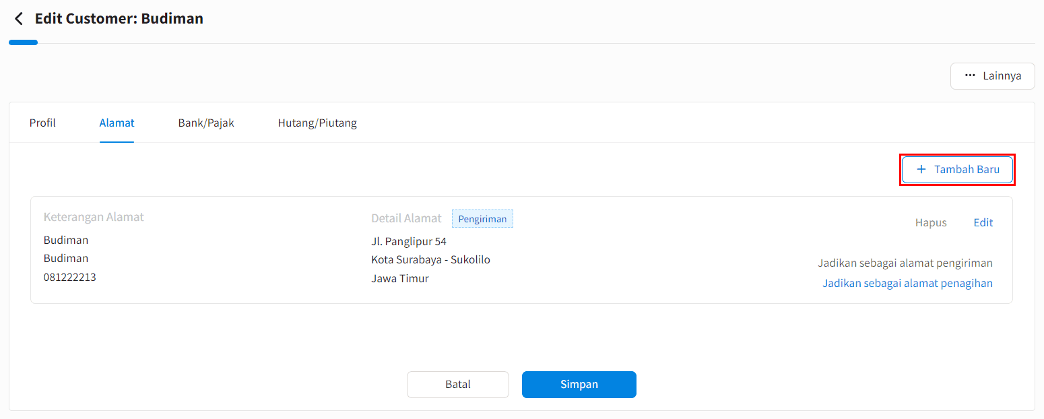Open the Lainnya options menu
Screen dimensions: 1044x419
pos(992,76)
